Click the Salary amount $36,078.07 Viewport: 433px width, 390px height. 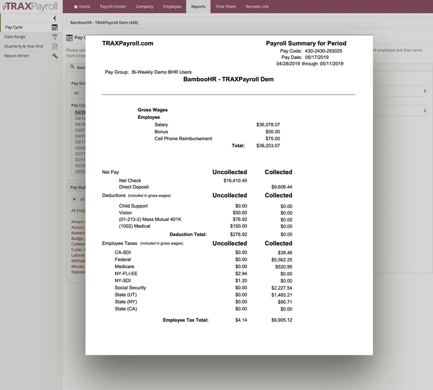268,125
